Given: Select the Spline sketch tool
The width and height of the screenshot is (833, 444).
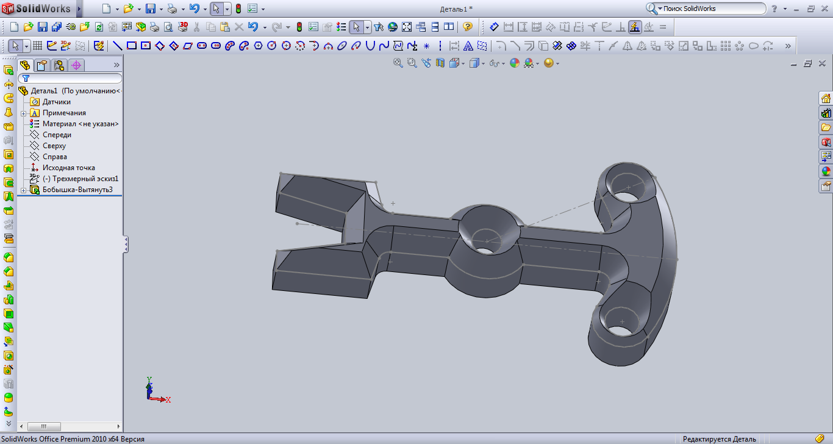Looking at the screenshot, I should click(384, 46).
